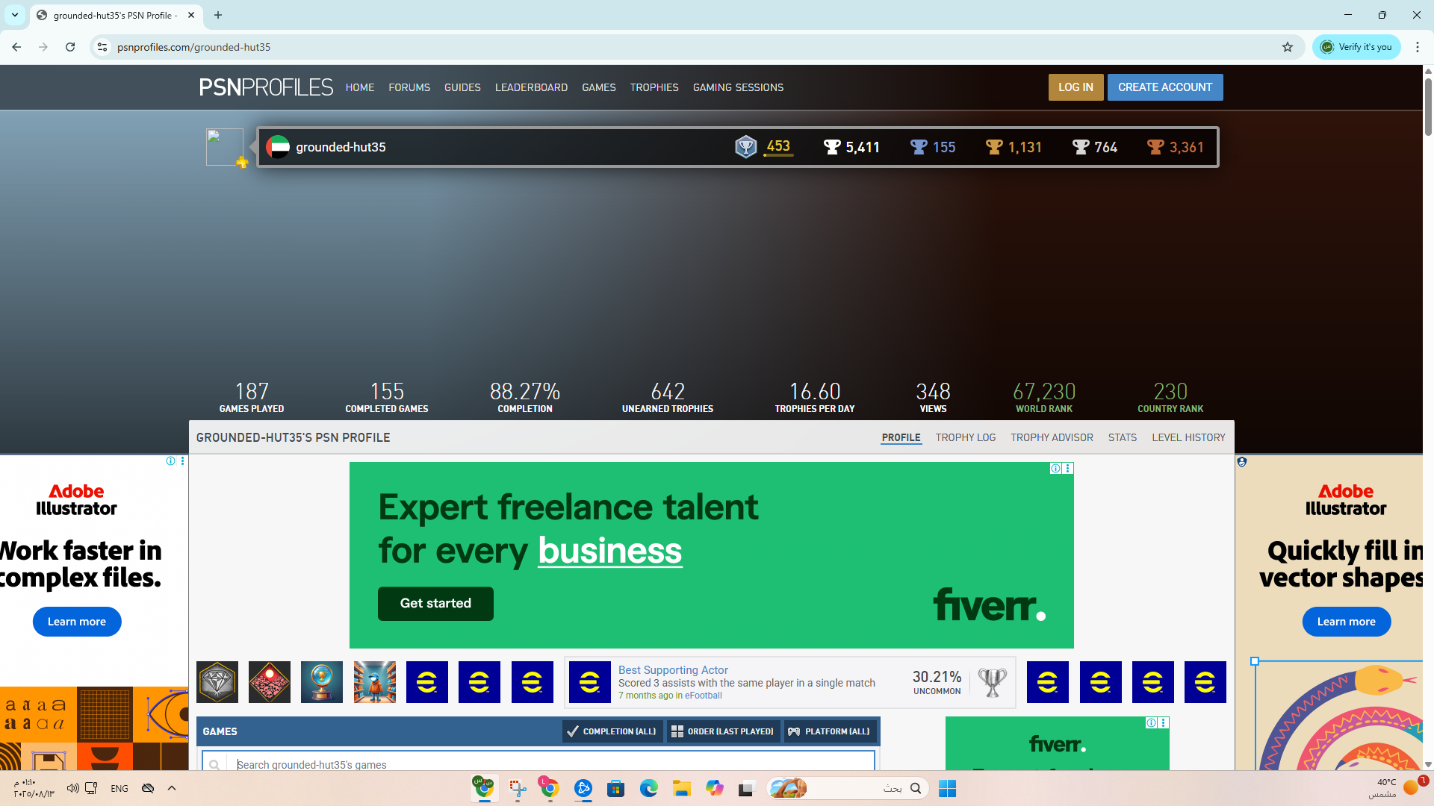The image size is (1434, 806).
Task: Select the PROFILE tab
Action: point(901,437)
